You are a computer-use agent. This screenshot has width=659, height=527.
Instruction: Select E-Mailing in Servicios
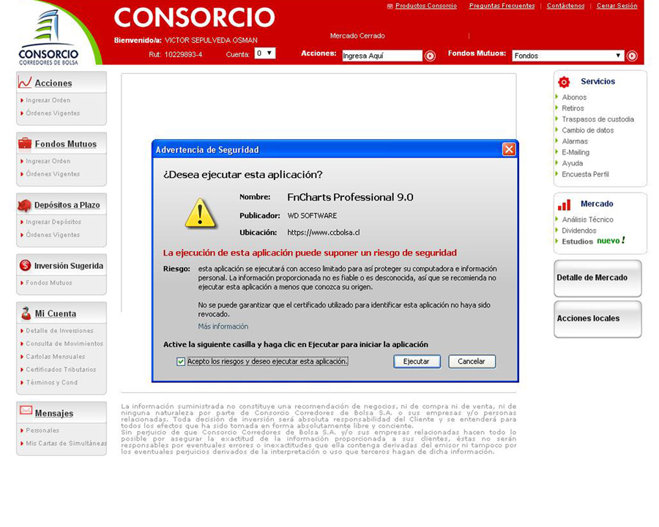(576, 152)
